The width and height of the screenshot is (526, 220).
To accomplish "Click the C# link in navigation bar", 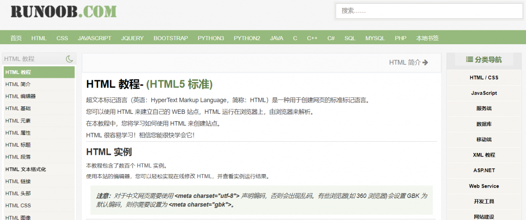I will pyautogui.click(x=331, y=38).
